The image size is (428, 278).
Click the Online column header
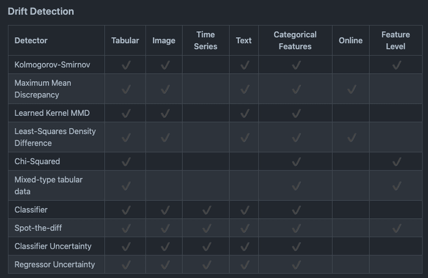tap(351, 41)
